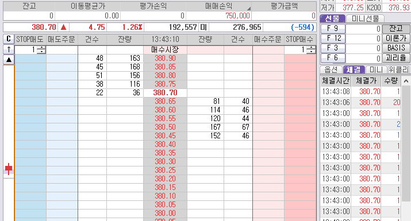Image resolution: width=411 pixels, height=221 pixels.
Task: Click the F 3 button
Action: [333, 48]
